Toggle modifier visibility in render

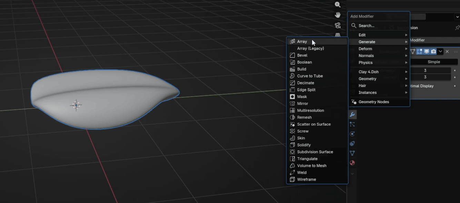(x=433, y=52)
